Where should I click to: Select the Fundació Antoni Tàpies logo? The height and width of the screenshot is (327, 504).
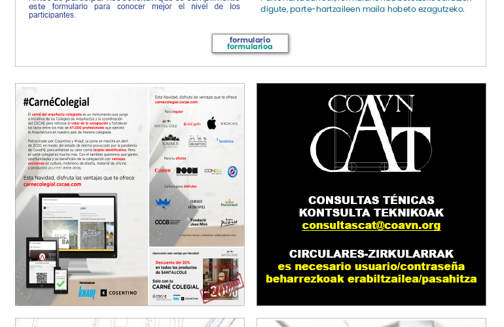(196, 204)
